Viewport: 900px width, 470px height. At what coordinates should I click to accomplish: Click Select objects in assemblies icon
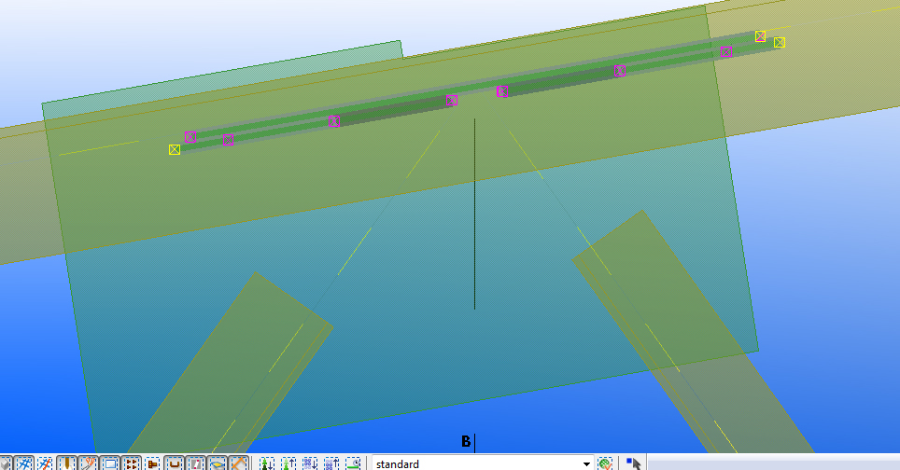(331, 463)
